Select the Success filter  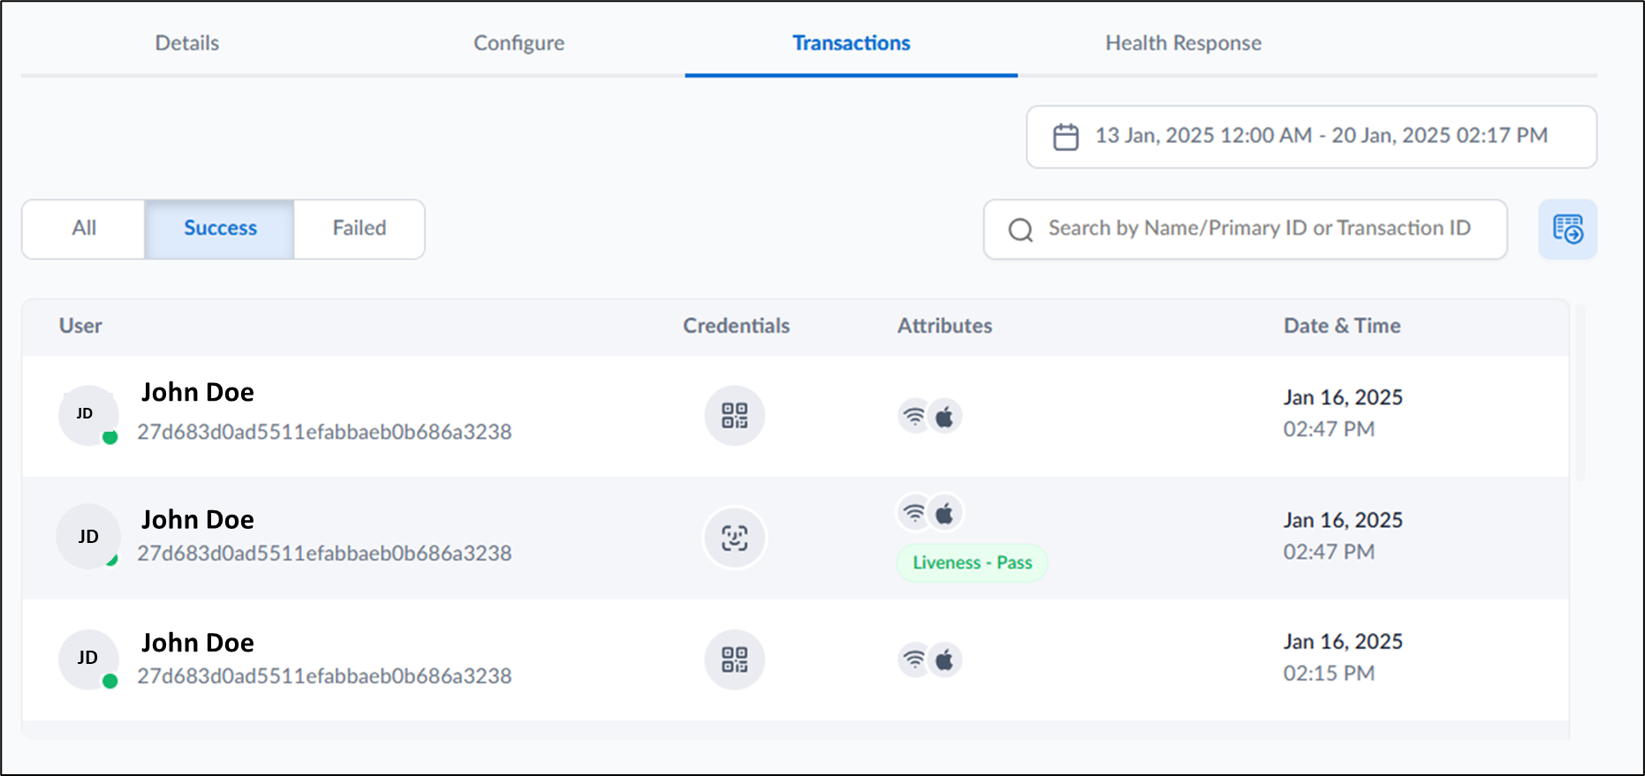220,229
